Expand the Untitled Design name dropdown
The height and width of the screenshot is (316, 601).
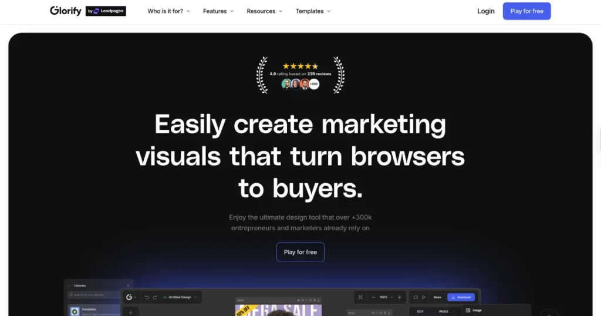[x=180, y=297]
